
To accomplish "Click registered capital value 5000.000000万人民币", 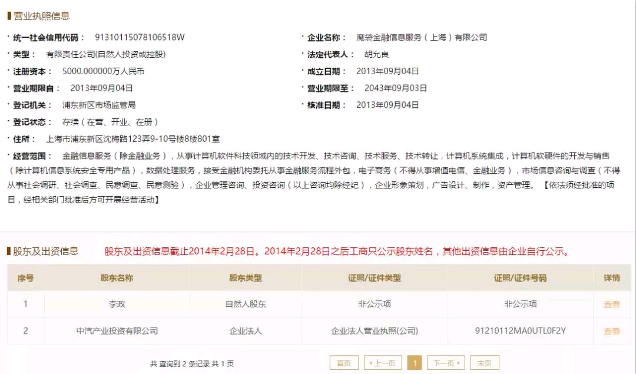I will (104, 71).
